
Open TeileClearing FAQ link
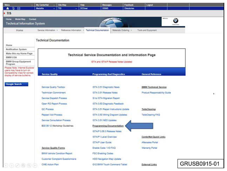coord(151,115)
